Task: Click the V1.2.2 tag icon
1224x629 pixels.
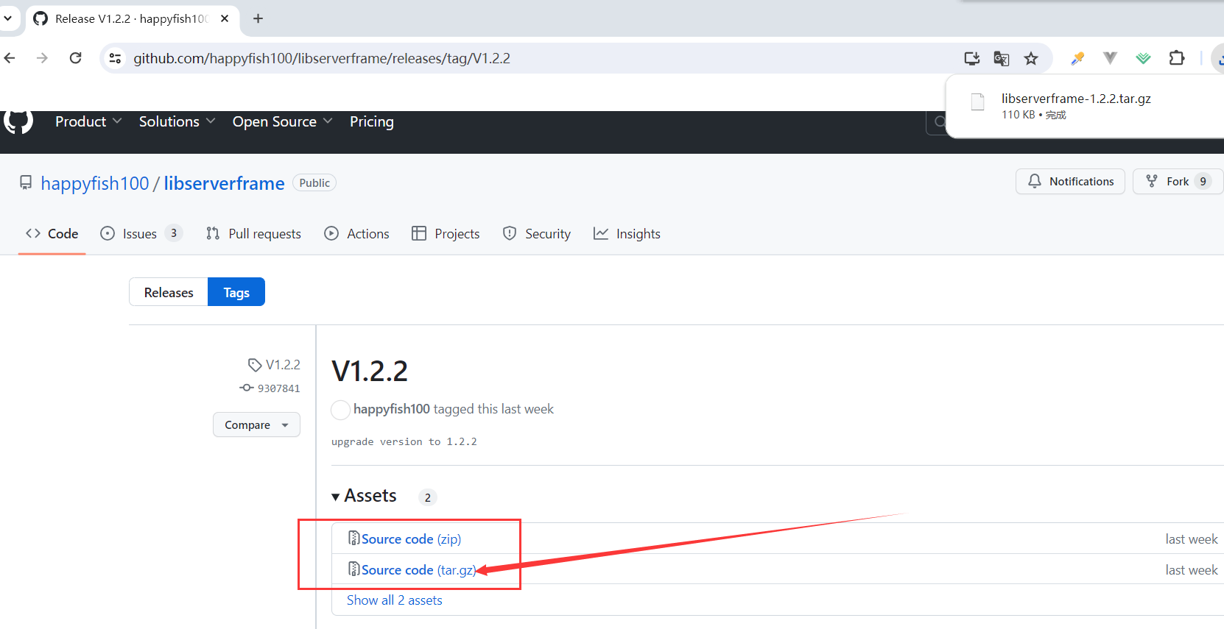Action: [255, 365]
